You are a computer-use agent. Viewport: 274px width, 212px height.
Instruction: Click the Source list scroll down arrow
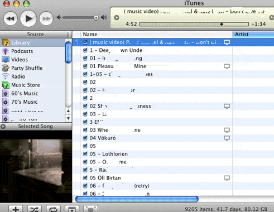[68, 118]
